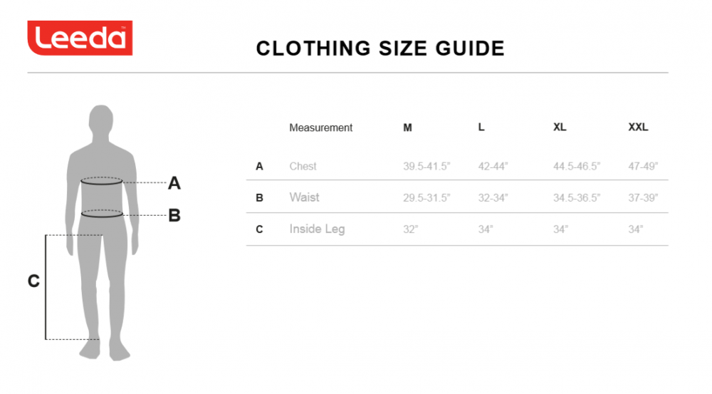This screenshot has width=712, height=394.
Task: Select the M size column header
Action: [407, 128]
